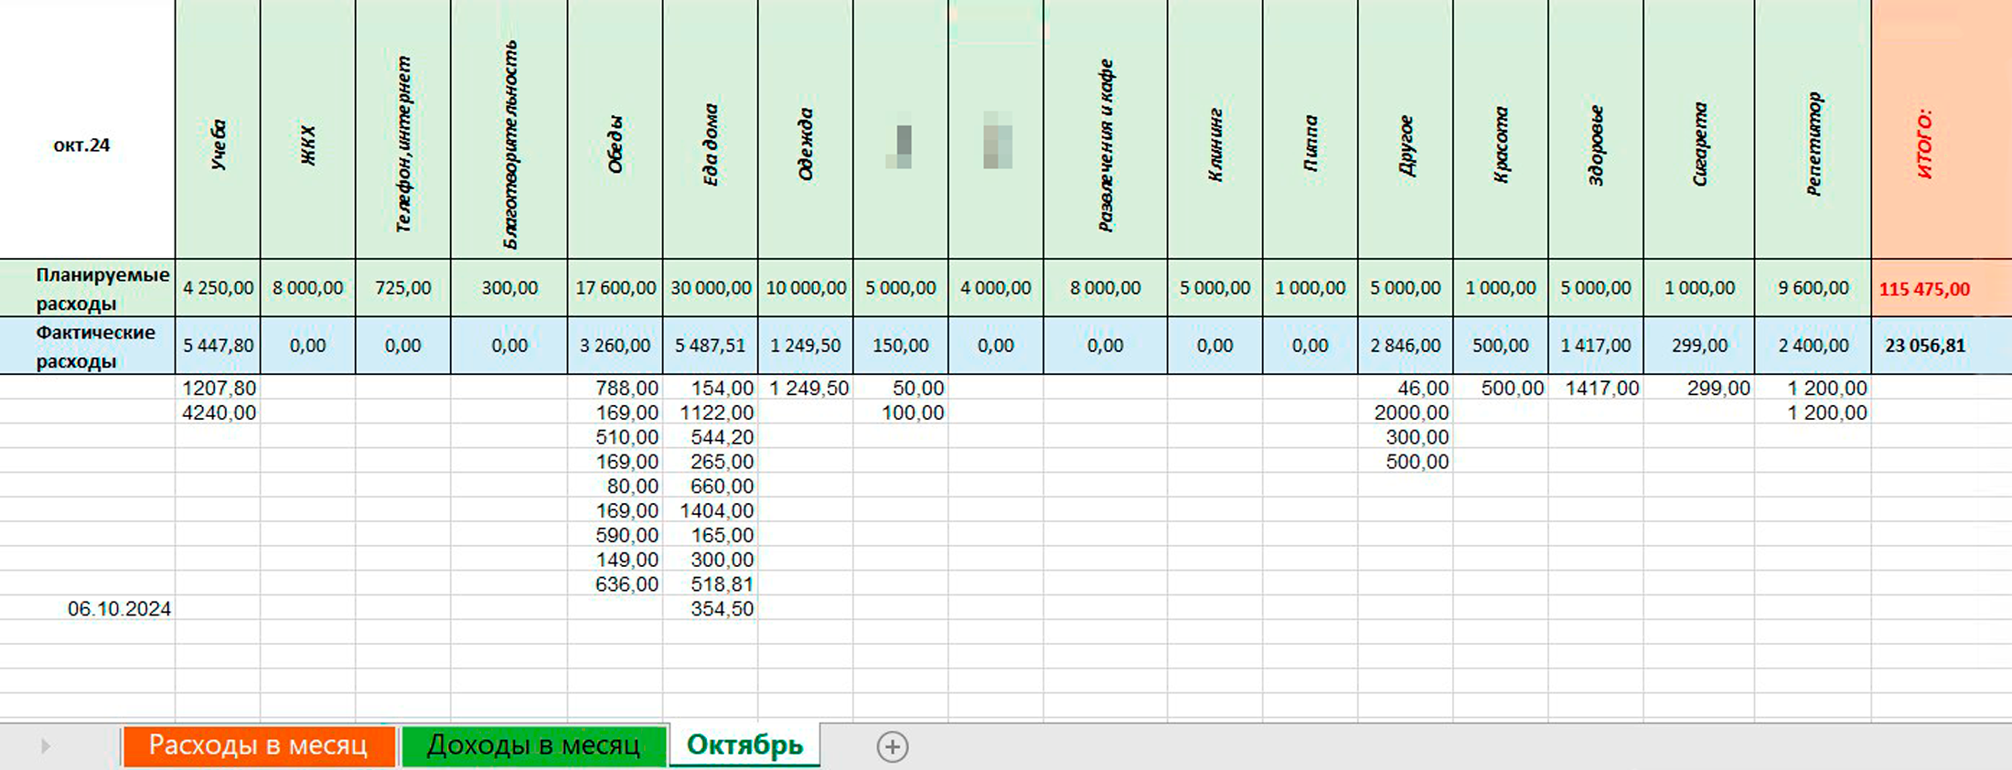
Task: Select the Фактические расходы row label
Action: [88, 346]
